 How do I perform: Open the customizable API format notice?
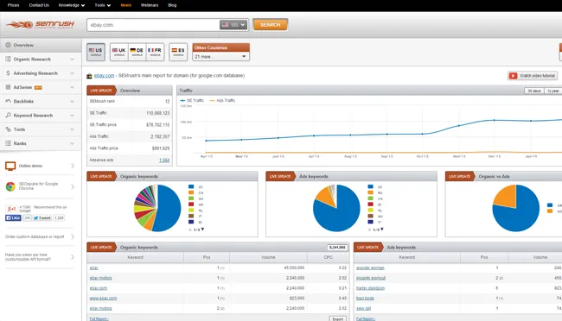coord(40,257)
